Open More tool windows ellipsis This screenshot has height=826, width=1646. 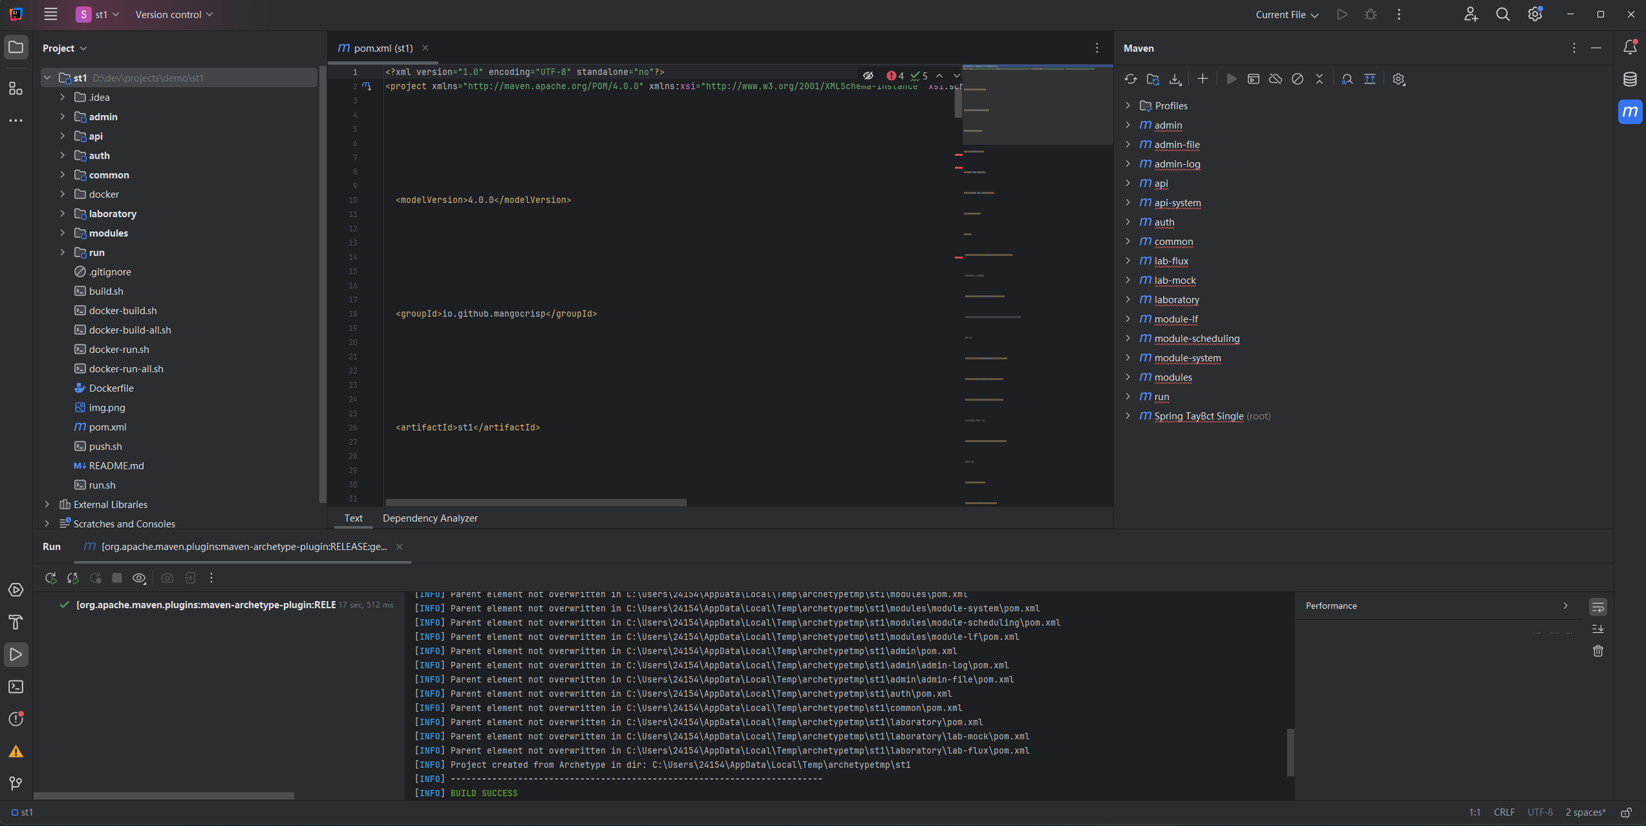(16, 120)
